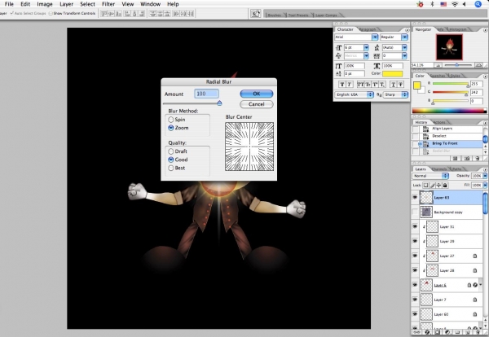
Task: Open the Brushes tab in palette well
Action: 274,15
